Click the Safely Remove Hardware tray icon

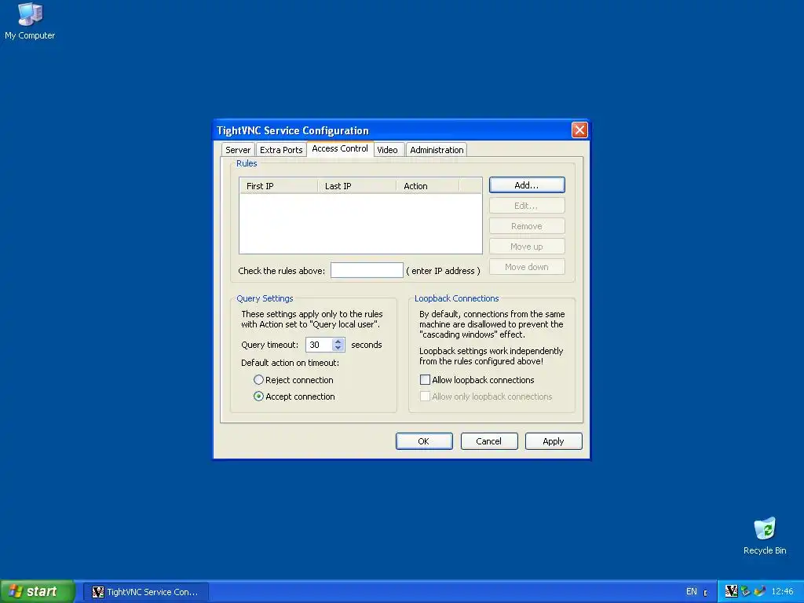click(746, 591)
